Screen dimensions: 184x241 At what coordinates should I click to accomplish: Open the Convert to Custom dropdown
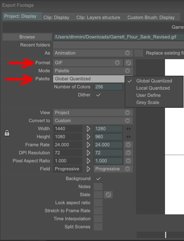click(93, 120)
